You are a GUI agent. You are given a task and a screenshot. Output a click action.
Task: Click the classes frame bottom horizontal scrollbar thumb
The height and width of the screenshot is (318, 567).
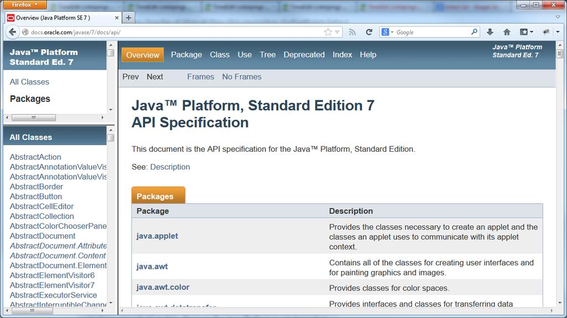pyautogui.click(x=32, y=310)
